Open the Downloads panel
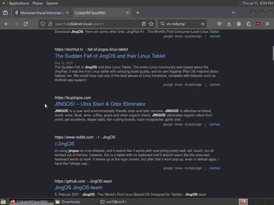274x205 pixels. [229, 24]
